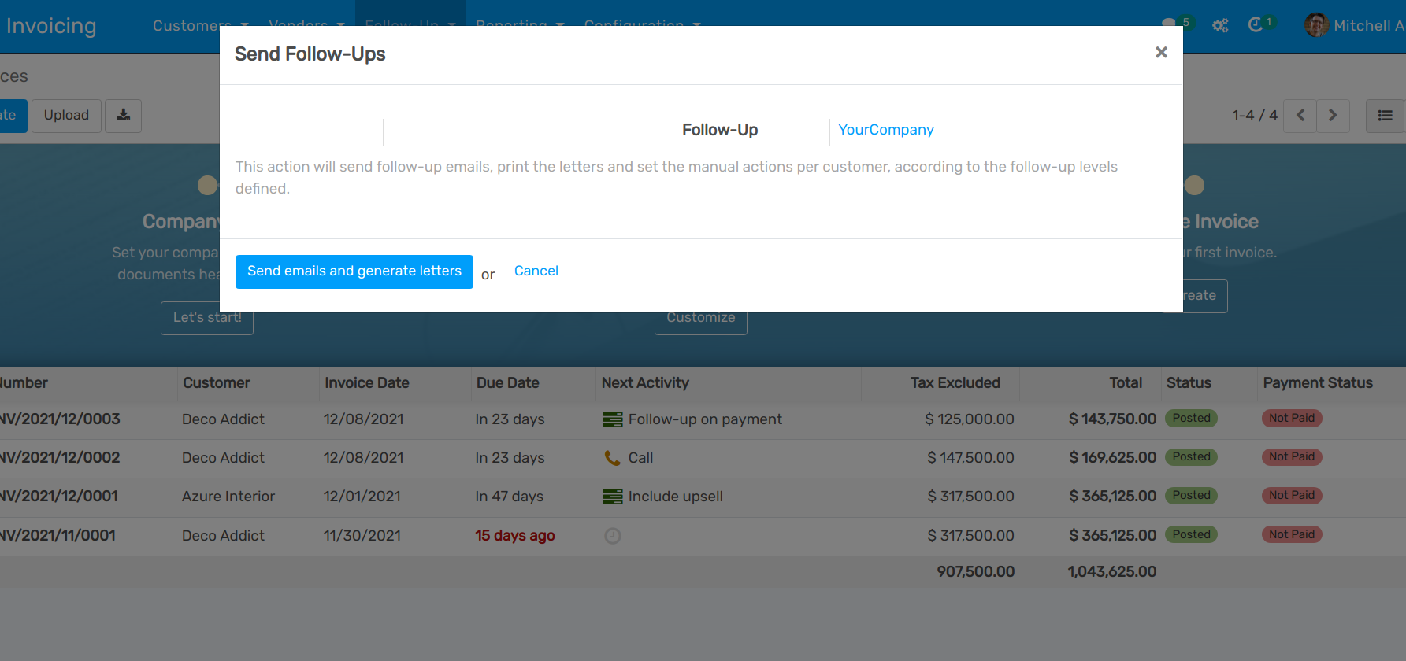Switch to list view icon
Viewport: 1406px width, 661px height.
pyautogui.click(x=1385, y=116)
